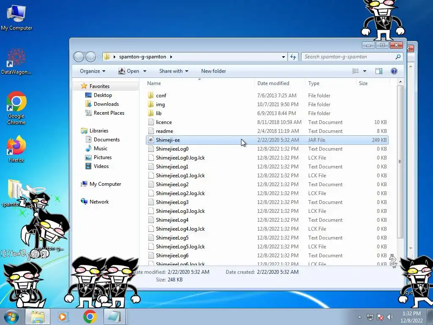The height and width of the screenshot is (325, 433).
Task: Select Recent Places in Favorites
Action: coord(109,113)
